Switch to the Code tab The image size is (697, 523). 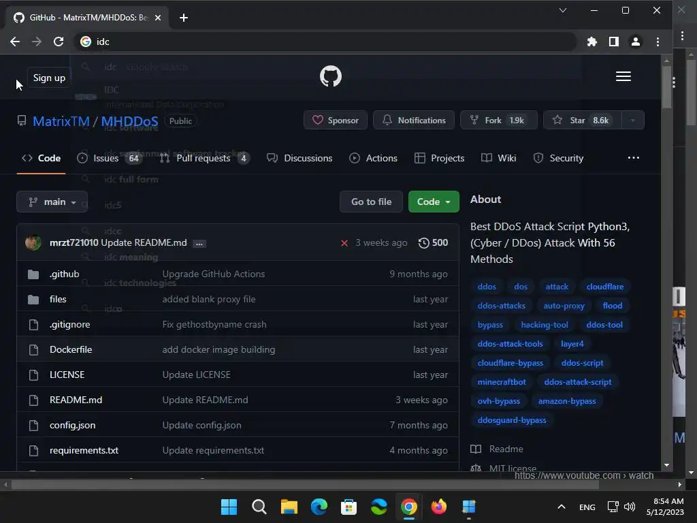[x=41, y=158]
